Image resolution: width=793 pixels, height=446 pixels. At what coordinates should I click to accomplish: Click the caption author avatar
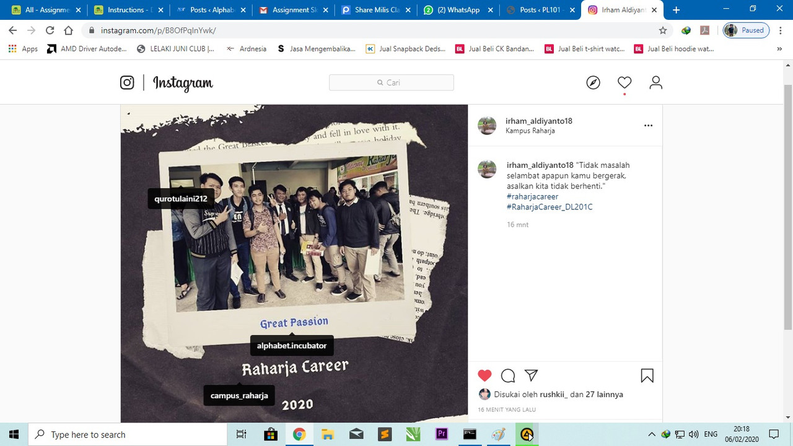[487, 169]
